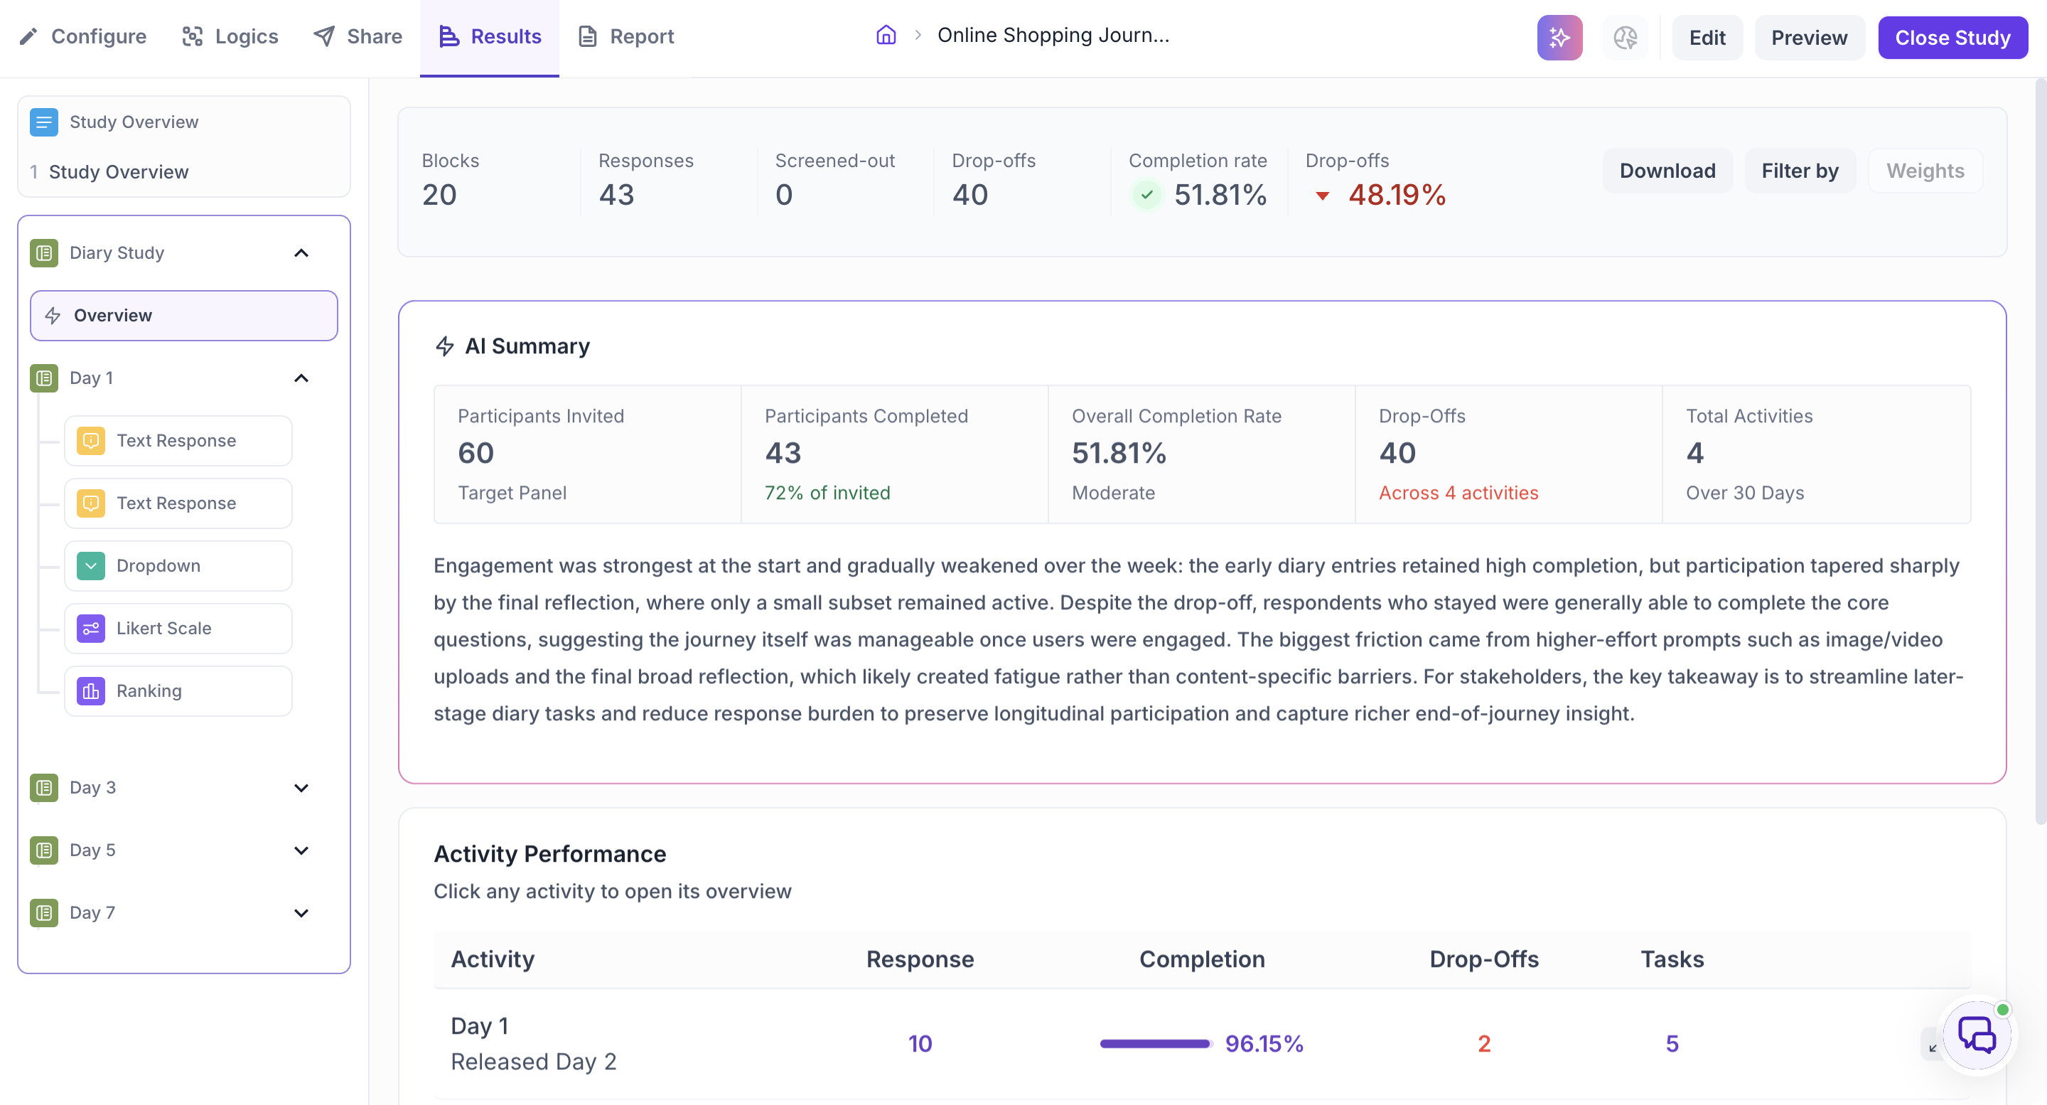Click the AI sparkle icon button

pos(1559,38)
